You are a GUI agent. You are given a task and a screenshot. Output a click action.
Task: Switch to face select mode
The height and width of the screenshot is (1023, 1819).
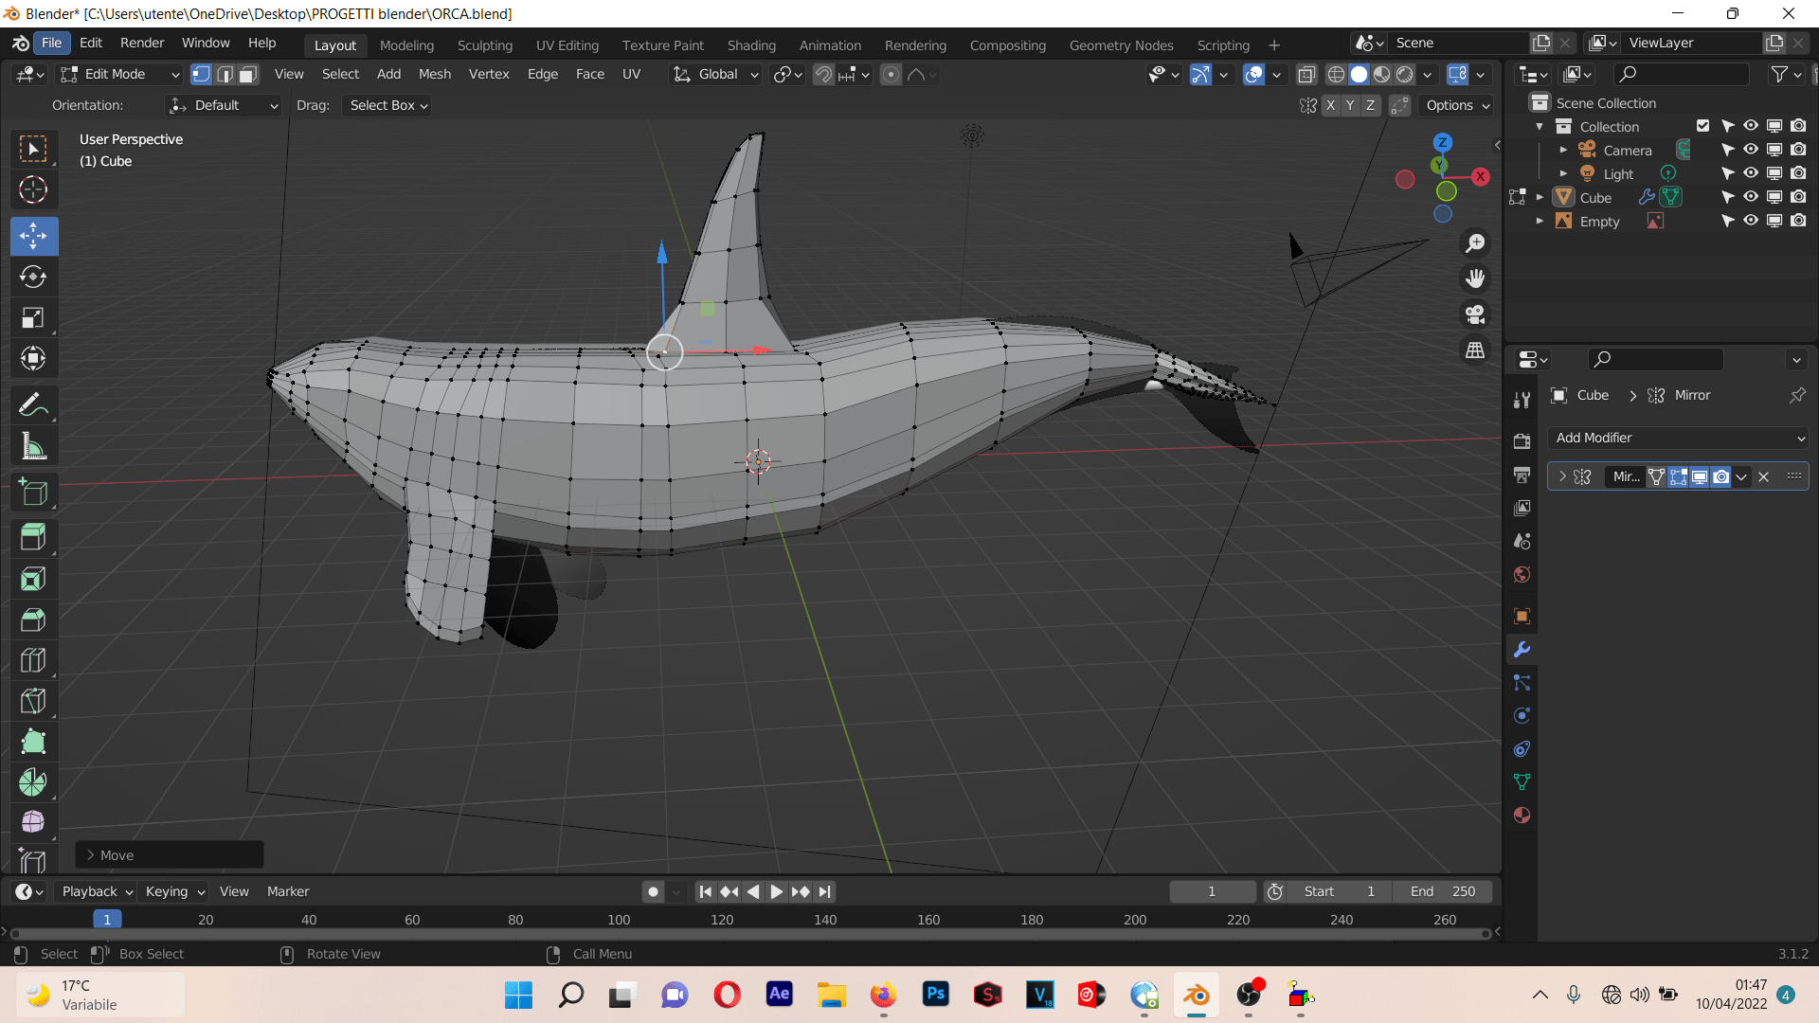pyautogui.click(x=248, y=74)
